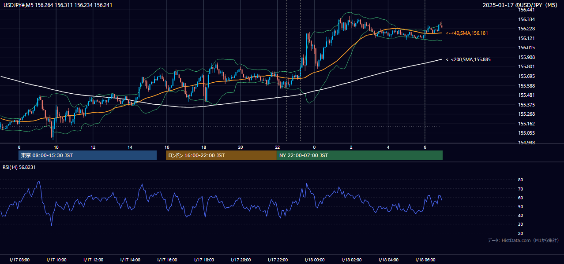Click the 東京 08:00-15:30 JST session bar
This screenshot has width=564, height=264.
(87, 155)
